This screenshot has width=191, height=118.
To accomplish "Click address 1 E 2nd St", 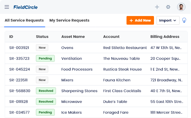I will pyautogui.click(x=165, y=69).
